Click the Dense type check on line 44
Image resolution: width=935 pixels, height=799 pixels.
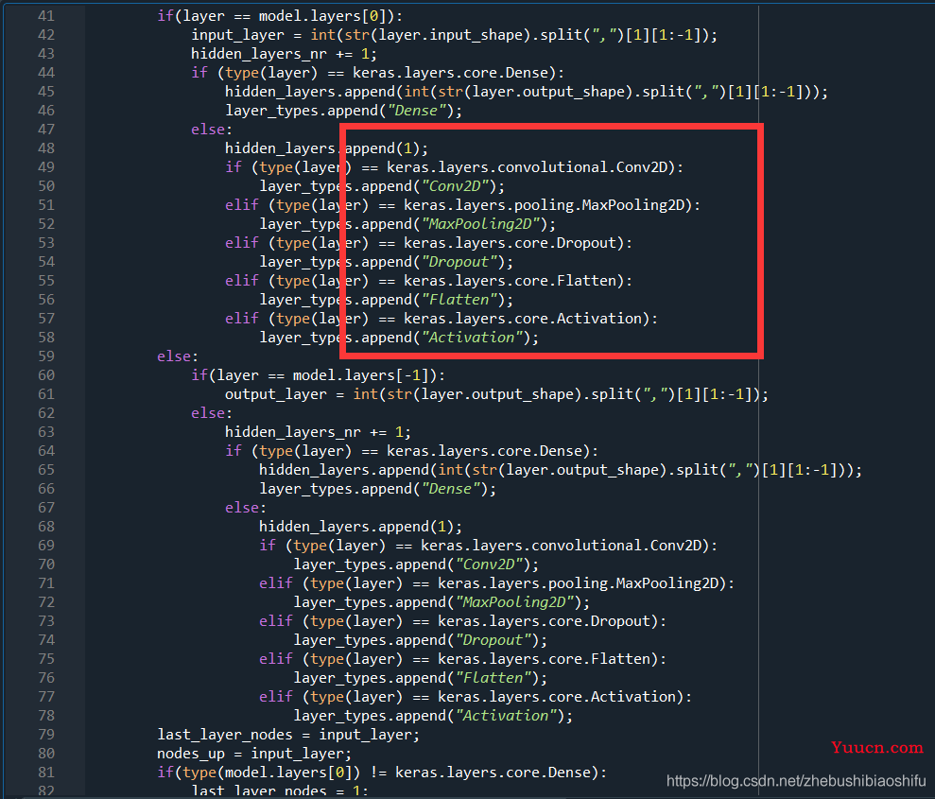pos(377,73)
